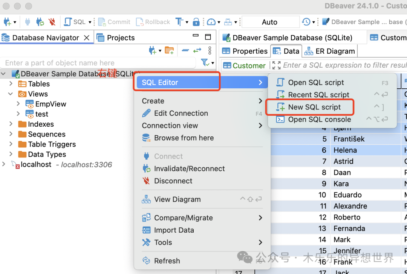Image resolution: width=407 pixels, height=274 pixels.
Task: Collapse the Views tree node
Action: point(11,94)
